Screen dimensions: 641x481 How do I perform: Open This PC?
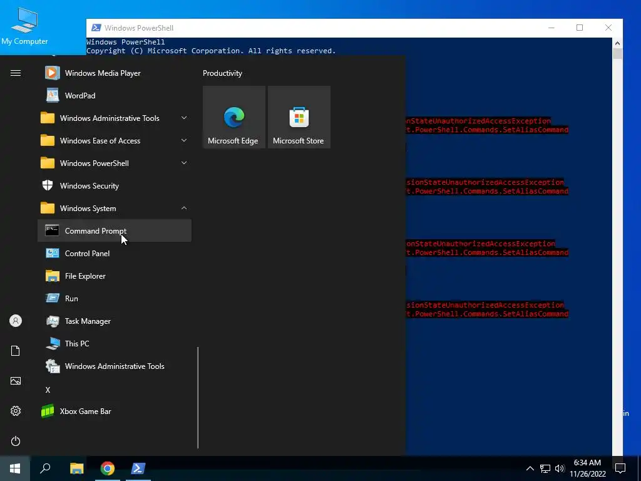coord(115,344)
